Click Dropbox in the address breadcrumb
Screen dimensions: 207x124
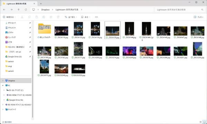coord(46,10)
